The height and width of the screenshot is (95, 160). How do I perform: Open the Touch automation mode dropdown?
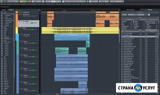click(36, 1)
